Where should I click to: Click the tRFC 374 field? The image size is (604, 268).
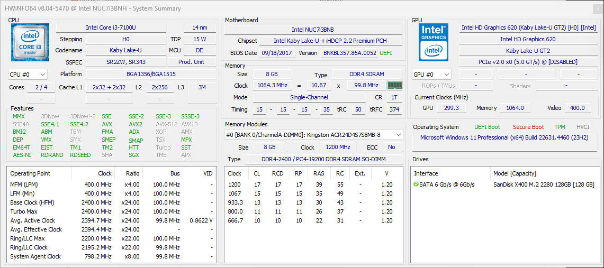point(394,109)
